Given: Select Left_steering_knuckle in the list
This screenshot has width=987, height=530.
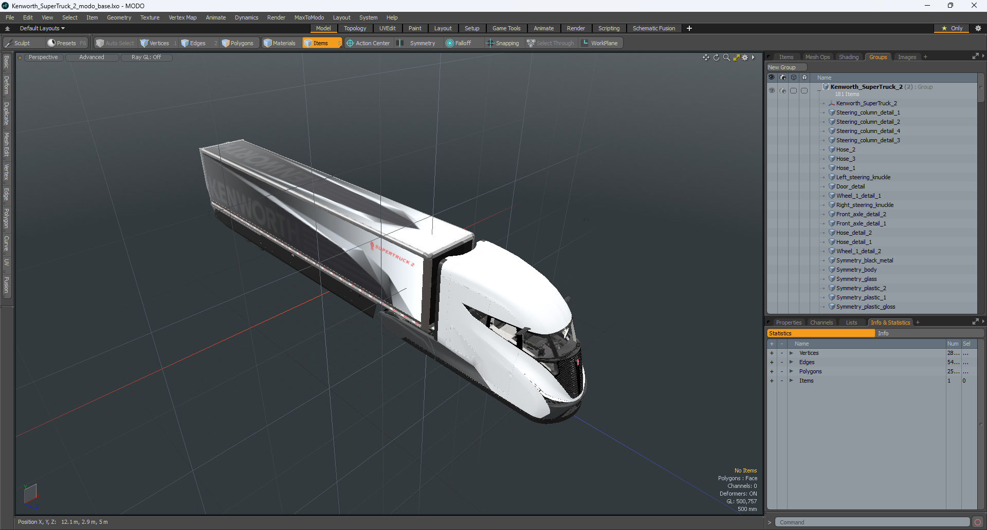Looking at the screenshot, I should click(x=863, y=177).
